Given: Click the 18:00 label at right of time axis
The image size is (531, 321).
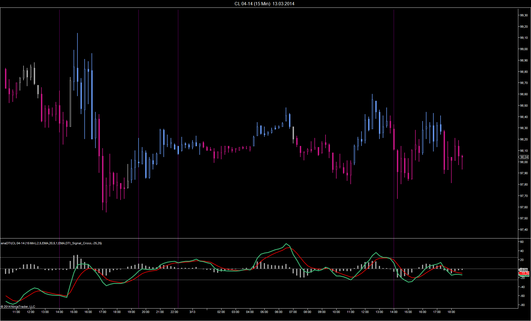Looking at the screenshot, I should [451, 312].
